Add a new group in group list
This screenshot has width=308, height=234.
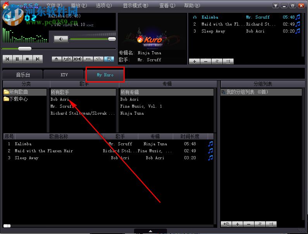click(237, 224)
